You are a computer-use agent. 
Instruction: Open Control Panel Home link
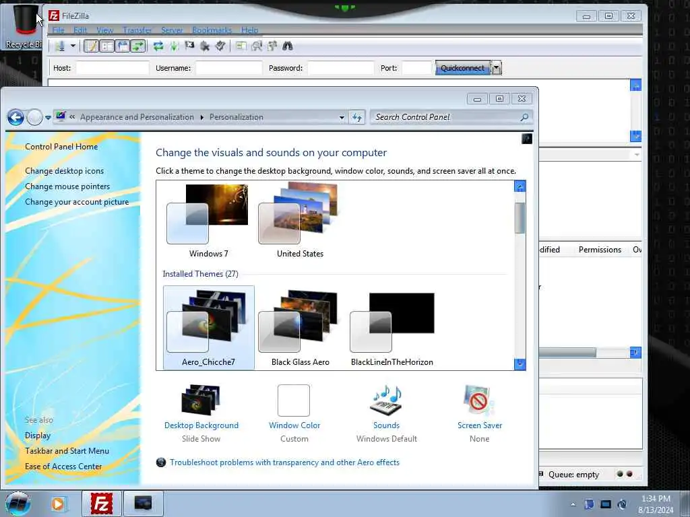point(61,147)
